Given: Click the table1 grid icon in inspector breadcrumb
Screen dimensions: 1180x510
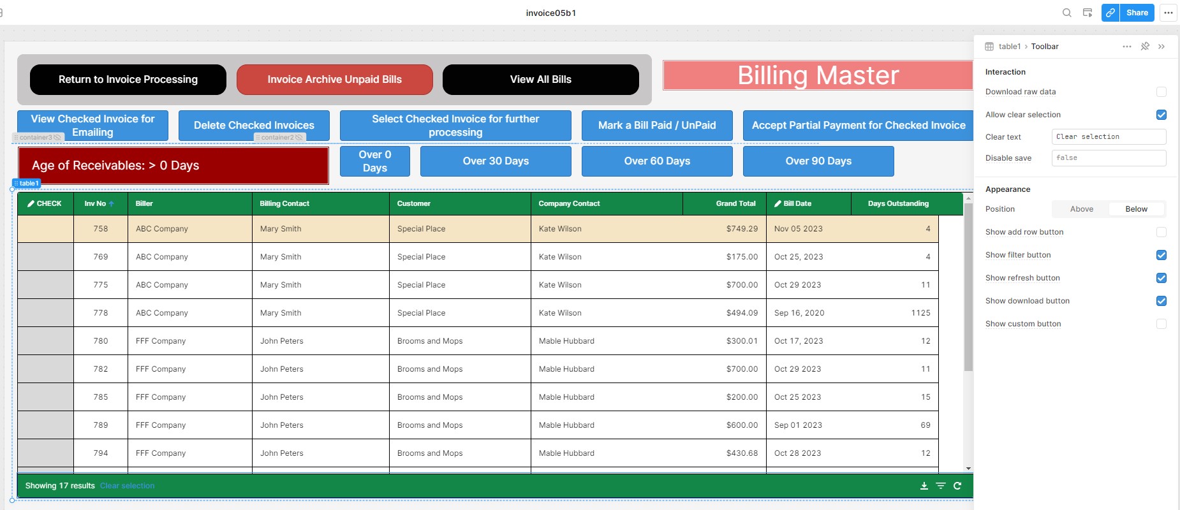Looking at the screenshot, I should click(x=989, y=47).
